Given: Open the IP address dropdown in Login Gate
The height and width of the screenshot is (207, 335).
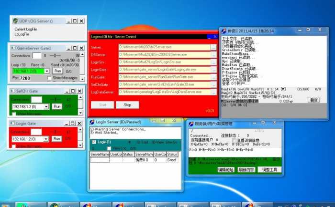Looking at the screenshot, I should click(x=46, y=139).
